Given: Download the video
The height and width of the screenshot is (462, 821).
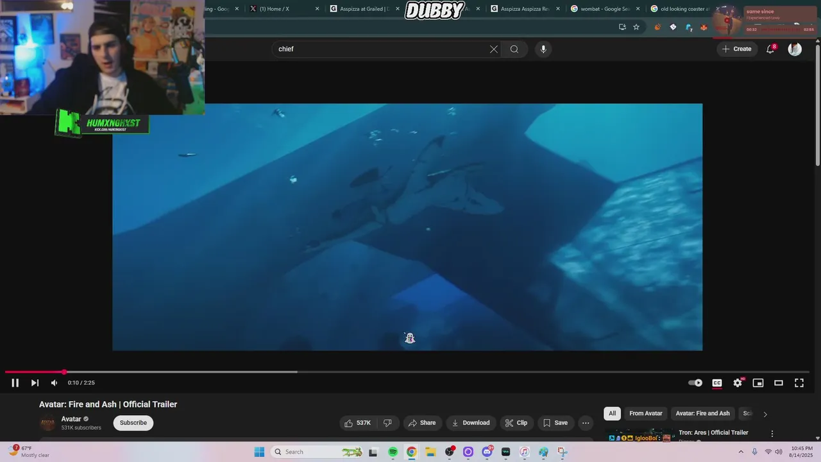Looking at the screenshot, I should pos(471,423).
